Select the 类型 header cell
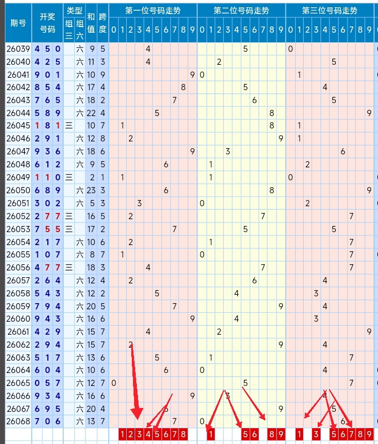 pyautogui.click(x=74, y=11)
